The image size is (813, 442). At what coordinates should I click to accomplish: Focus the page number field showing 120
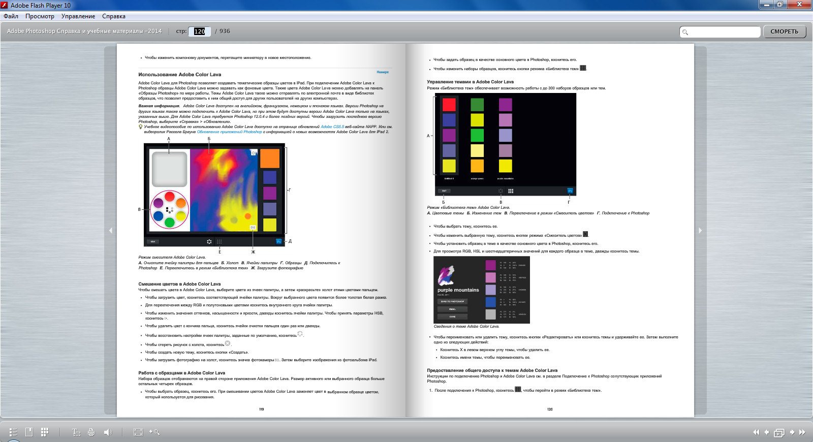coord(199,31)
